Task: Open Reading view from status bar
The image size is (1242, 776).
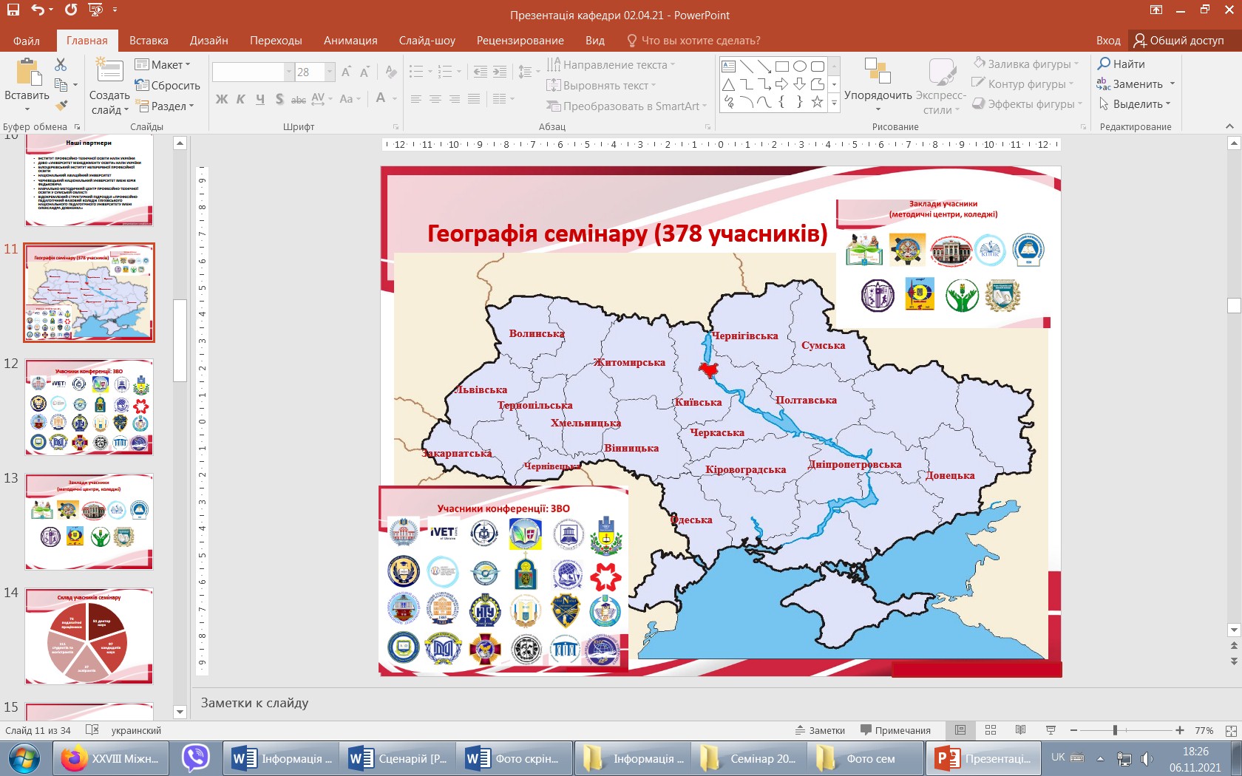Action: (1020, 730)
